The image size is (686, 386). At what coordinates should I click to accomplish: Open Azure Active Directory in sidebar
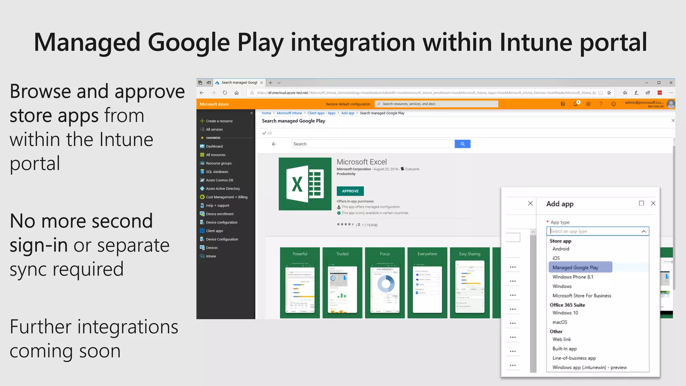coord(223,189)
